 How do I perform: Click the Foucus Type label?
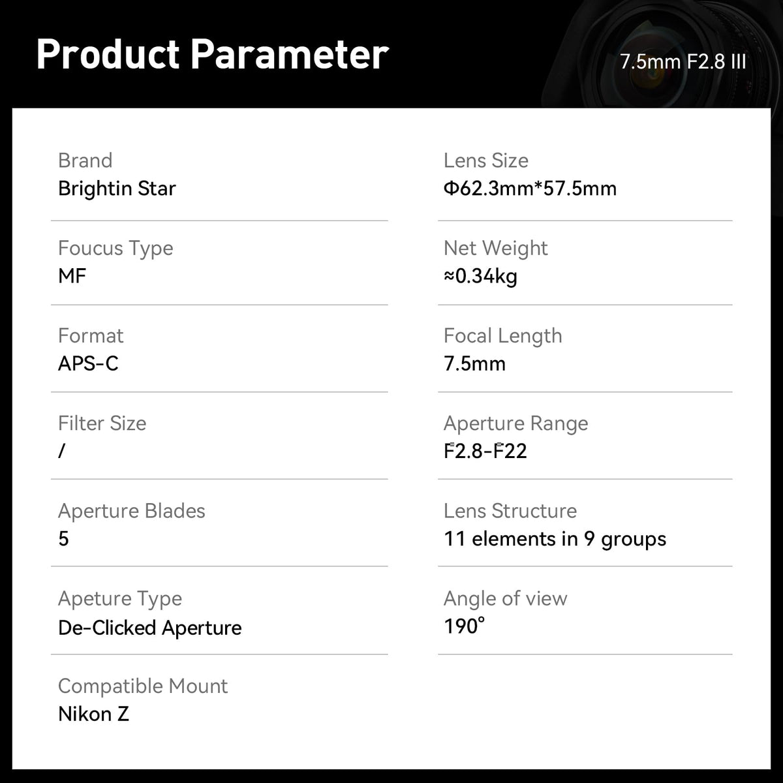(115, 248)
